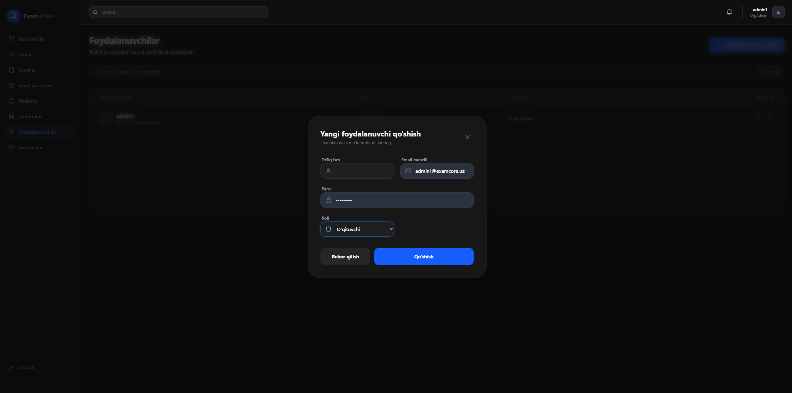Open the Roli dropdown
792x393 pixels.
(357, 229)
